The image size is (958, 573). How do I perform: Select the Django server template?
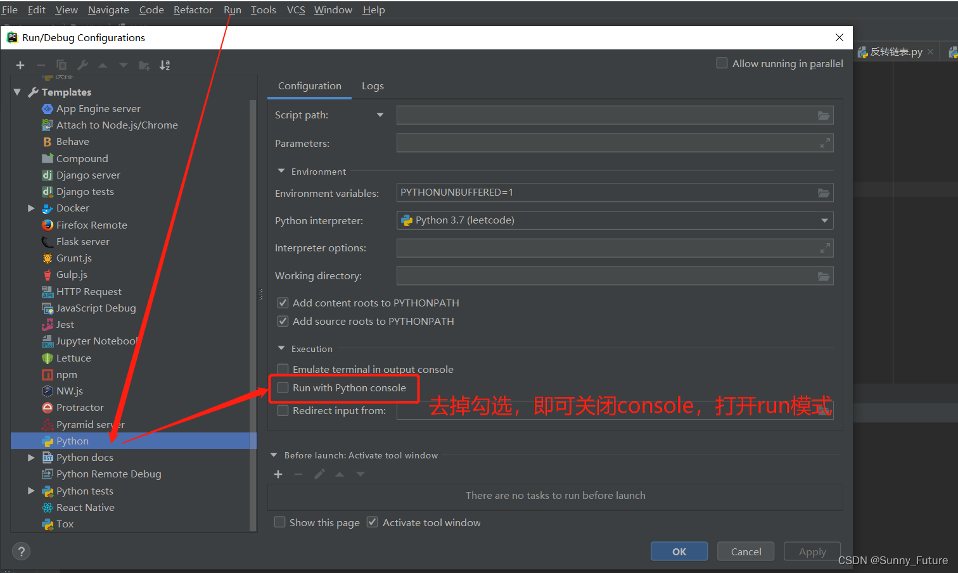tap(88, 175)
